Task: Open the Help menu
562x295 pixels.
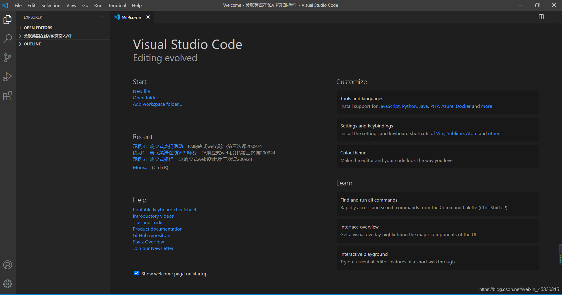Action: pos(137,5)
